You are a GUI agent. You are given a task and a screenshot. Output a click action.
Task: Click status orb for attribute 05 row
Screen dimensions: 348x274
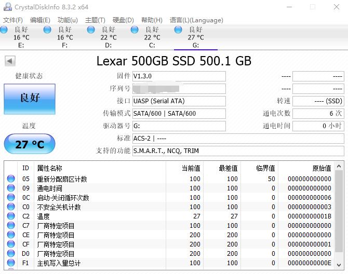11,179
